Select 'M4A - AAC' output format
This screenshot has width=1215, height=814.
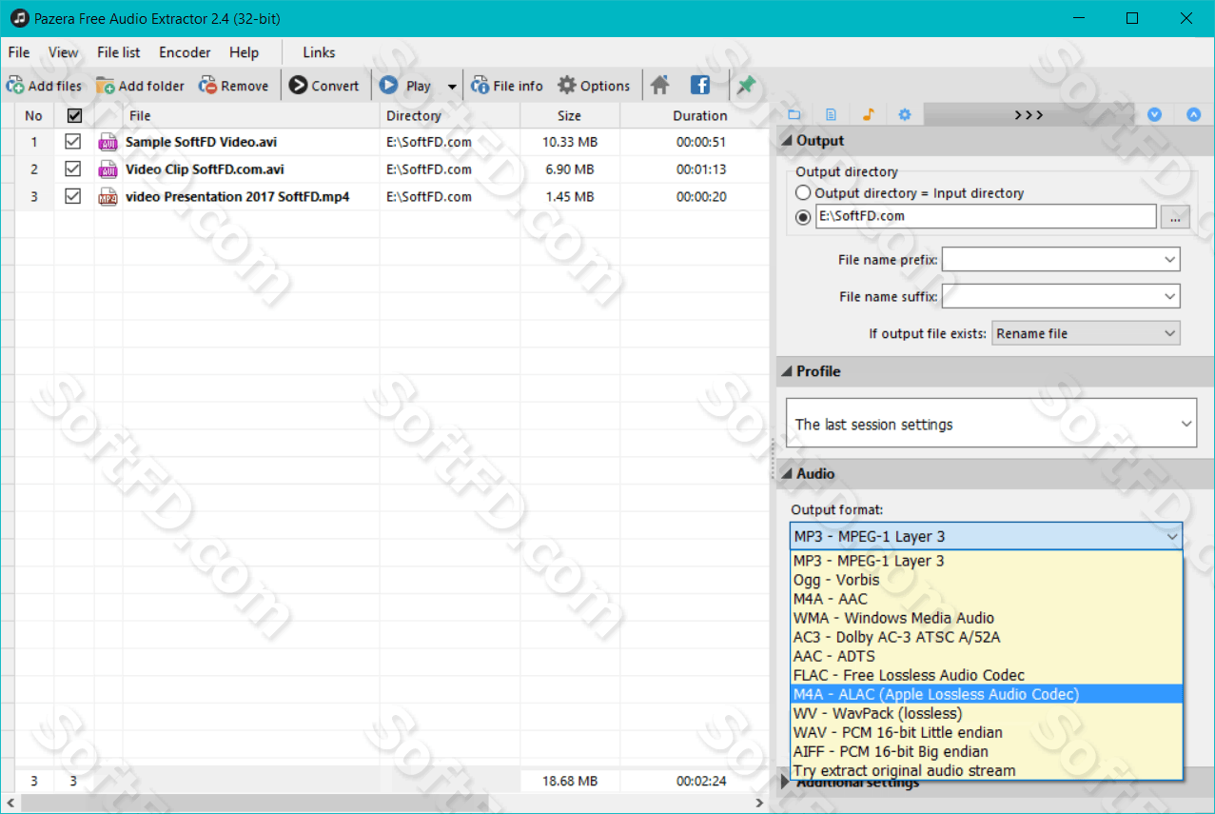(x=986, y=599)
